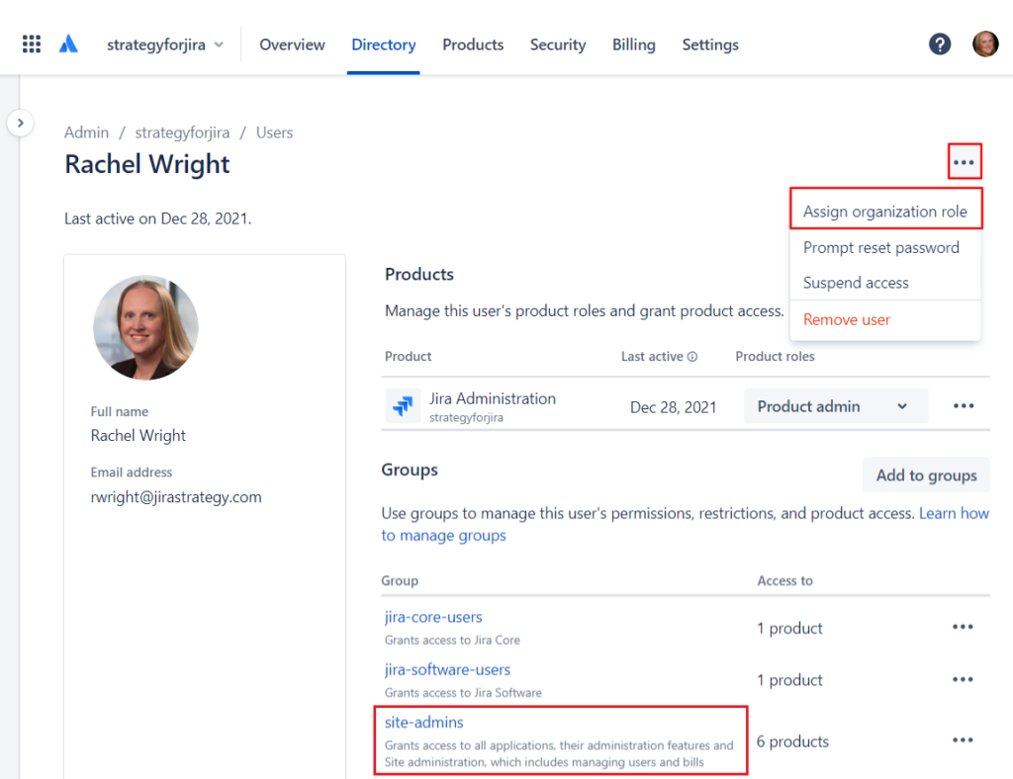
Task: Click the "Last active on Dec 28, 2021." text
Action: point(157,218)
